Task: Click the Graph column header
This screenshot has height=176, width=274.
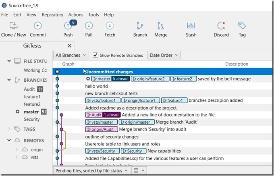Action: 68,64
